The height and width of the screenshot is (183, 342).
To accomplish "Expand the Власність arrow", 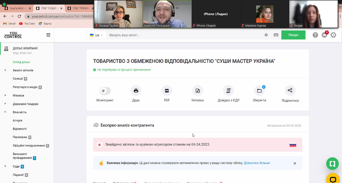I will coord(5,112).
